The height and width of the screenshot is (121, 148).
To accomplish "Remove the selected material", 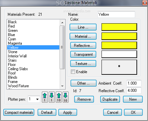I will [x=84, y=99].
